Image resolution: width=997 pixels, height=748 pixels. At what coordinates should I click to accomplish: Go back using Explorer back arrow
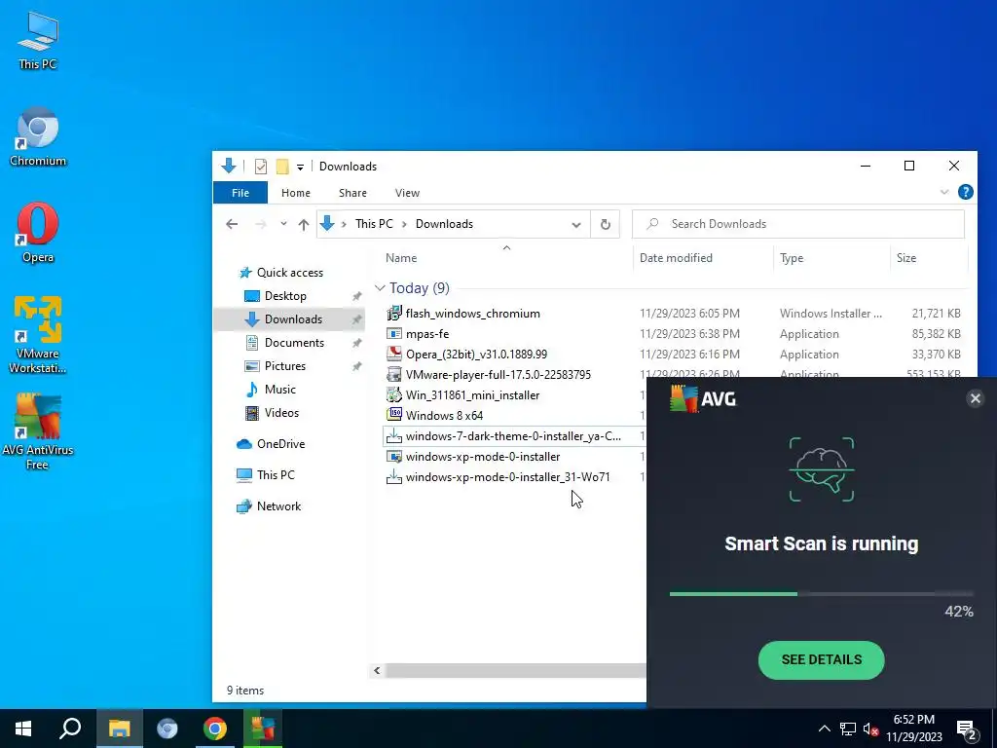coord(232,224)
